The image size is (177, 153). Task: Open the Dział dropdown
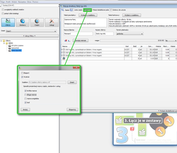pos(31,31)
